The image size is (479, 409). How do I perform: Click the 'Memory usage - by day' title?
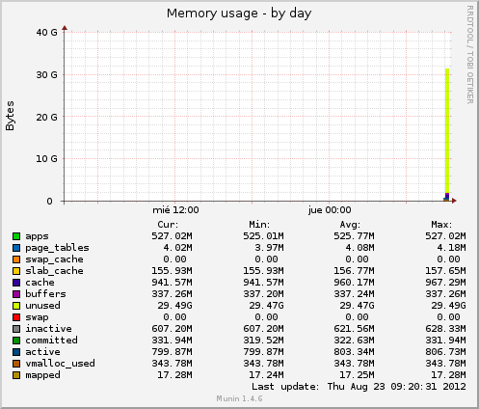pos(239,14)
